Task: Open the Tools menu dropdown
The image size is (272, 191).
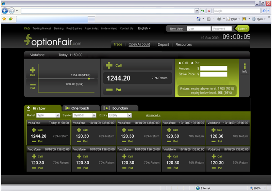Action: pos(259,19)
